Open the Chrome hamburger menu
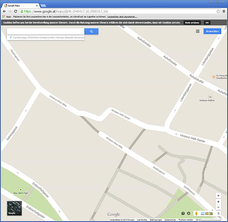The height and width of the screenshot is (222, 228). click(224, 11)
